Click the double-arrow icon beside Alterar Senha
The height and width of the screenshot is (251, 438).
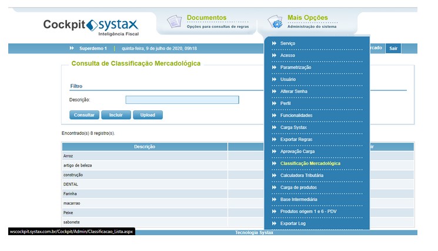point(274,91)
